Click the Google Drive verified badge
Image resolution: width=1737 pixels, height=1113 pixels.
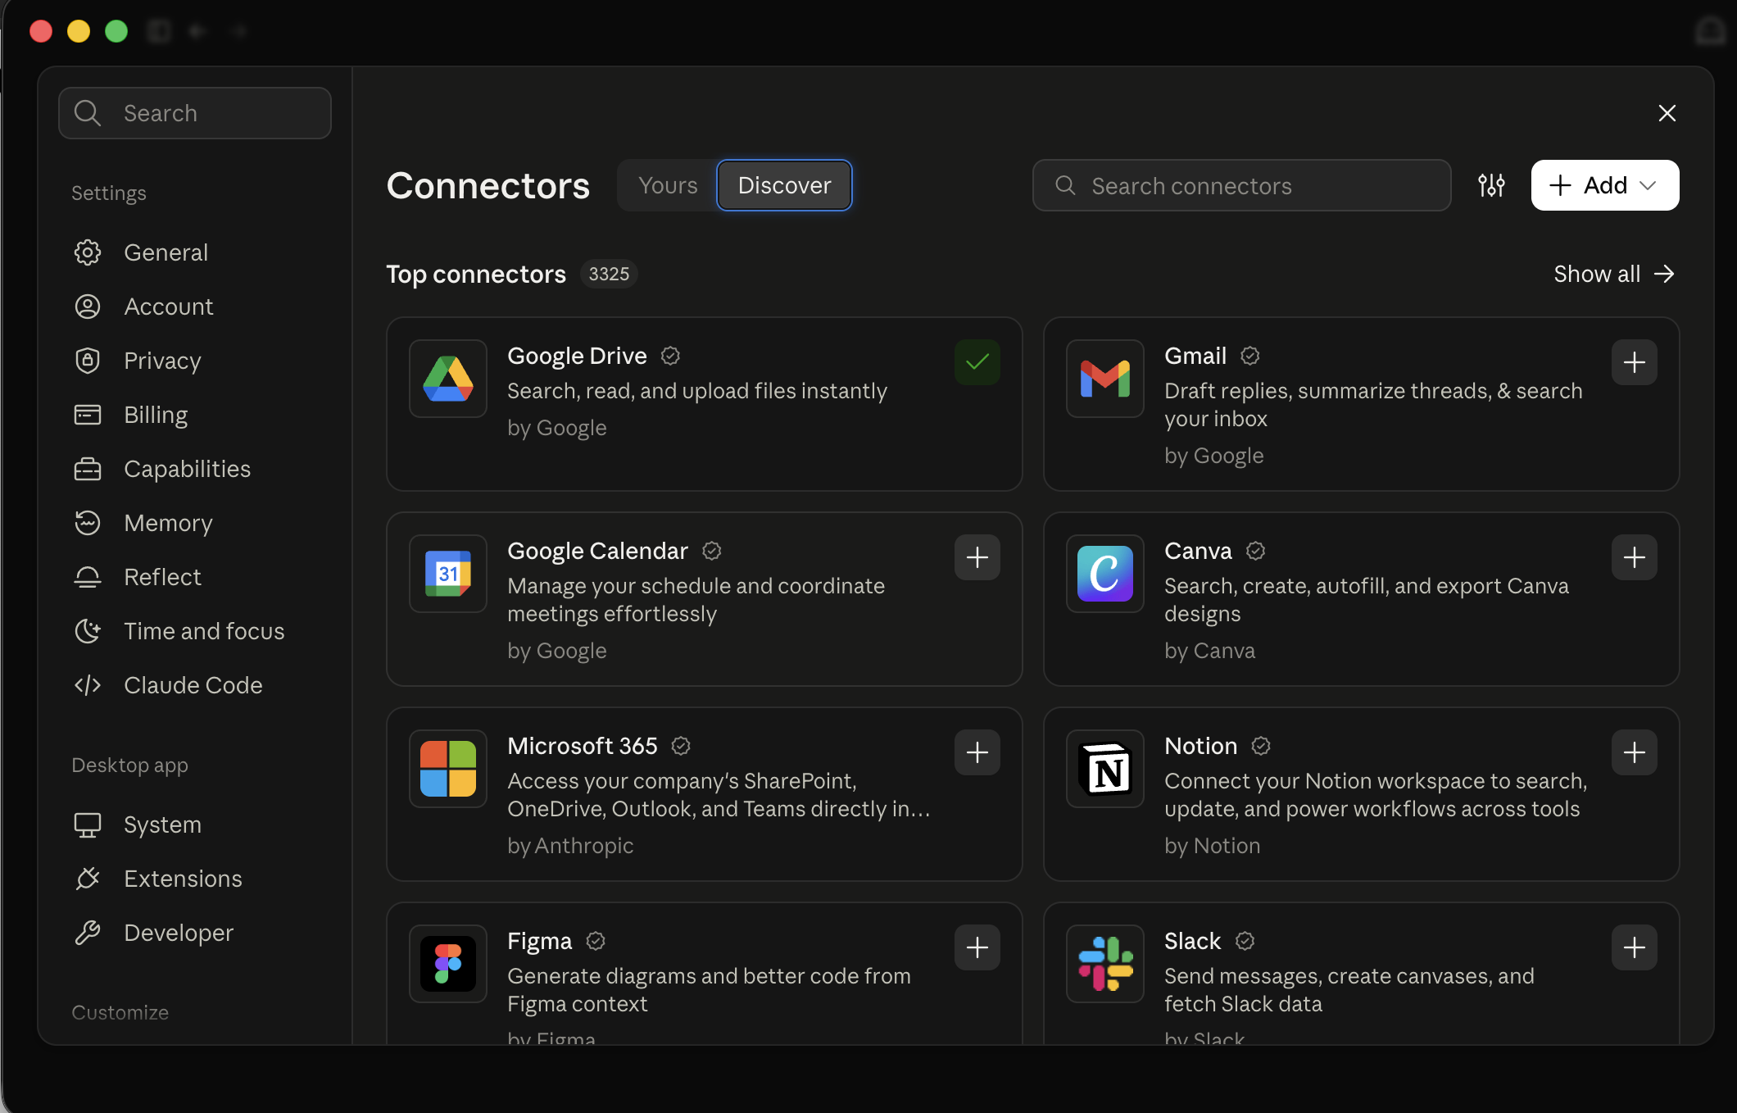pos(670,356)
